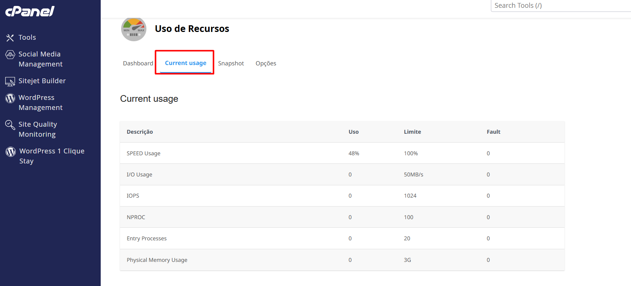This screenshot has height=286, width=631.
Task: Open the Opções tab
Action: 266,64
